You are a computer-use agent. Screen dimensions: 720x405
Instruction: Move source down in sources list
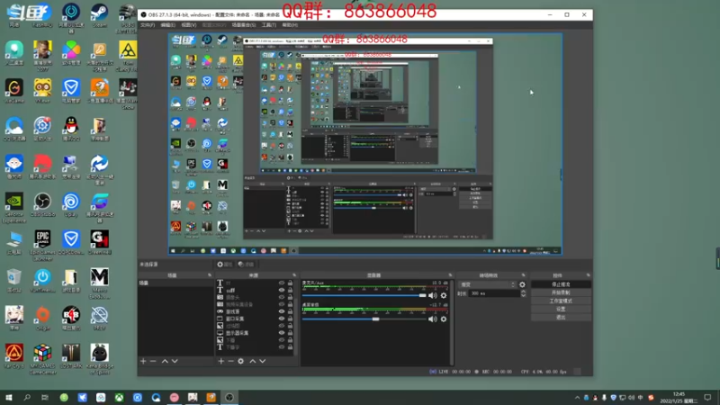coord(263,362)
